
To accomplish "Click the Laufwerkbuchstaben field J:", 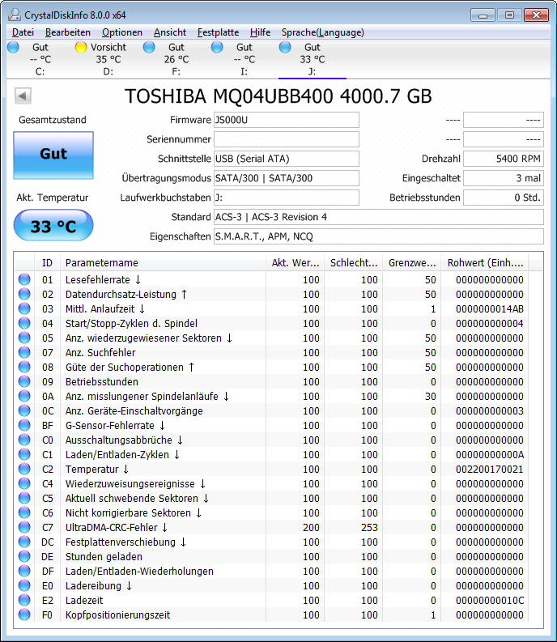I will click(x=287, y=198).
